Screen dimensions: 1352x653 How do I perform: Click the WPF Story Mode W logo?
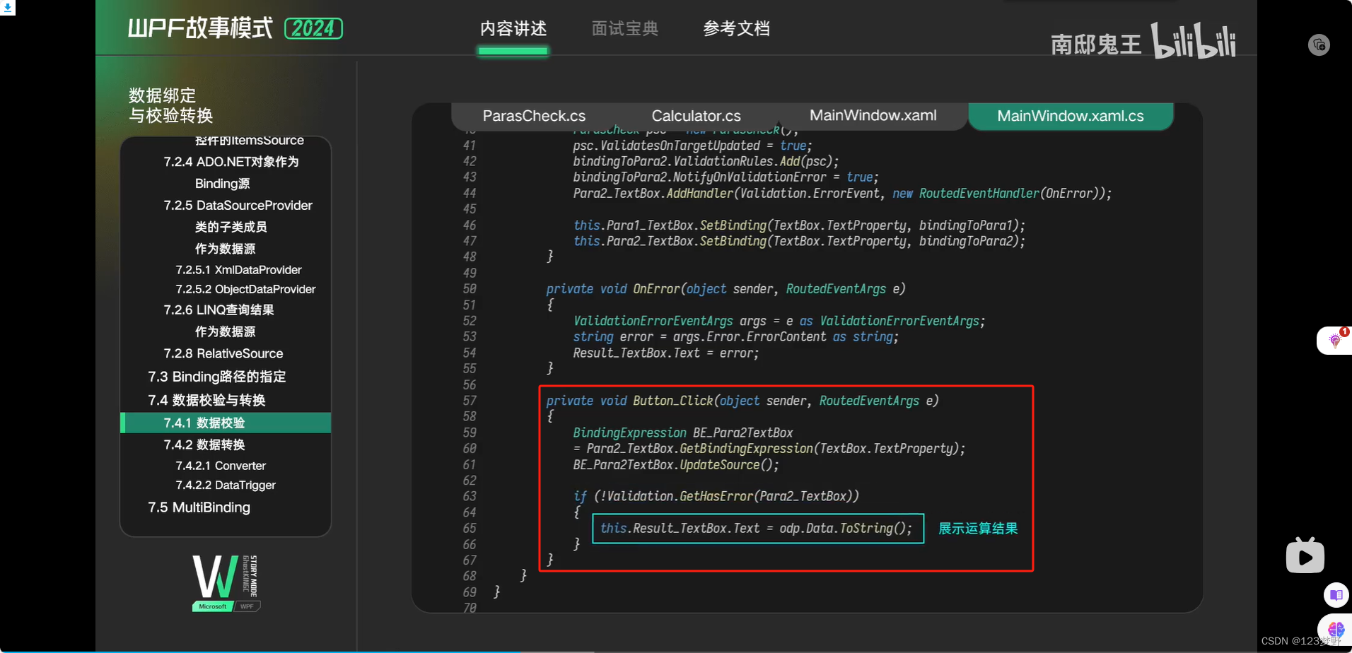click(226, 582)
